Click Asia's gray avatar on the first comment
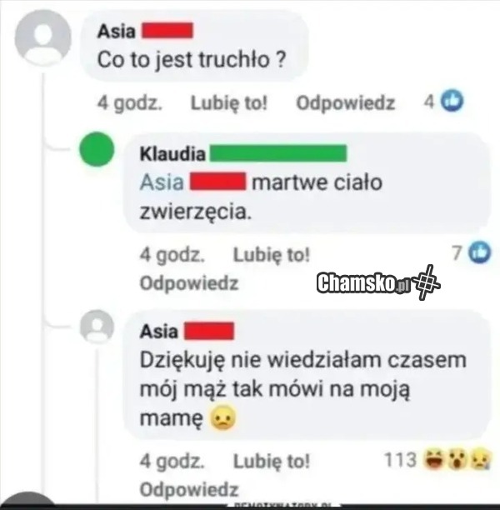The height and width of the screenshot is (510, 500). click(42, 38)
